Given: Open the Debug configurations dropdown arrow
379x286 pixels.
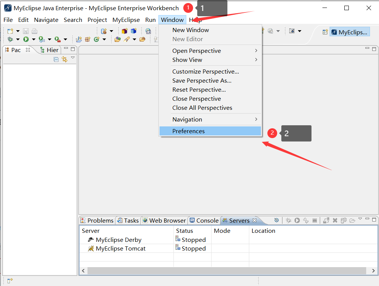Looking at the screenshot, I should coord(18,39).
